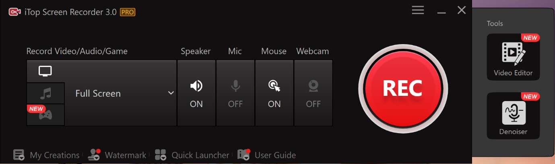The width and height of the screenshot is (555, 164).
Task: Click the iTop Screen Recorder logo icon
Action: coord(14,12)
